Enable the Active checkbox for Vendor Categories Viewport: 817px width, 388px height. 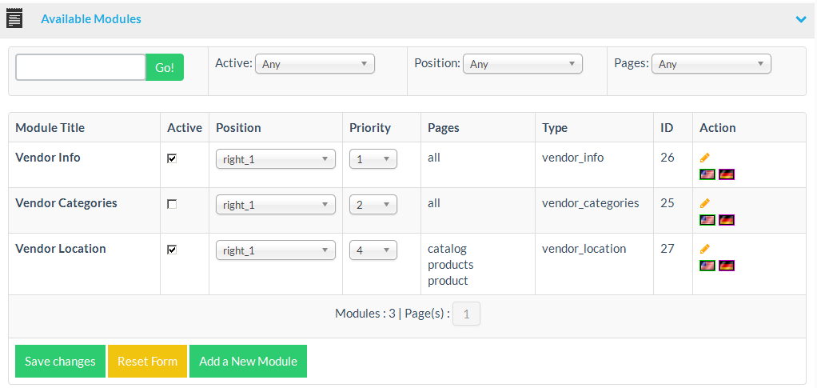[172, 204]
